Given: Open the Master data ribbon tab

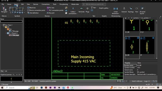Looking at the screenshot, I should coord(75,4).
